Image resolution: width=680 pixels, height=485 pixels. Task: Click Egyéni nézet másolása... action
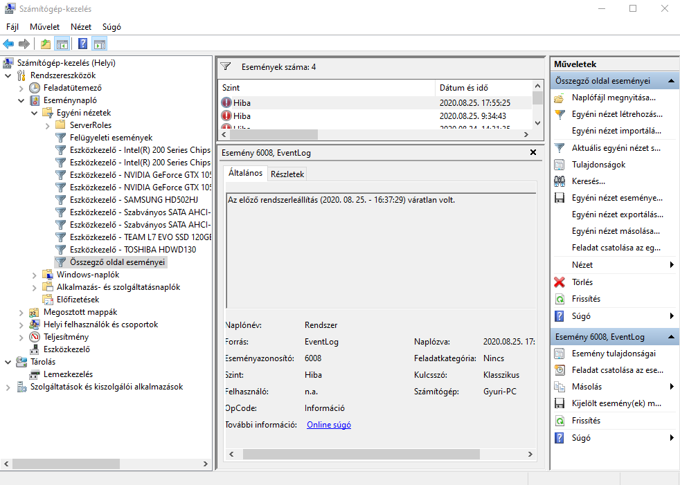[616, 231]
